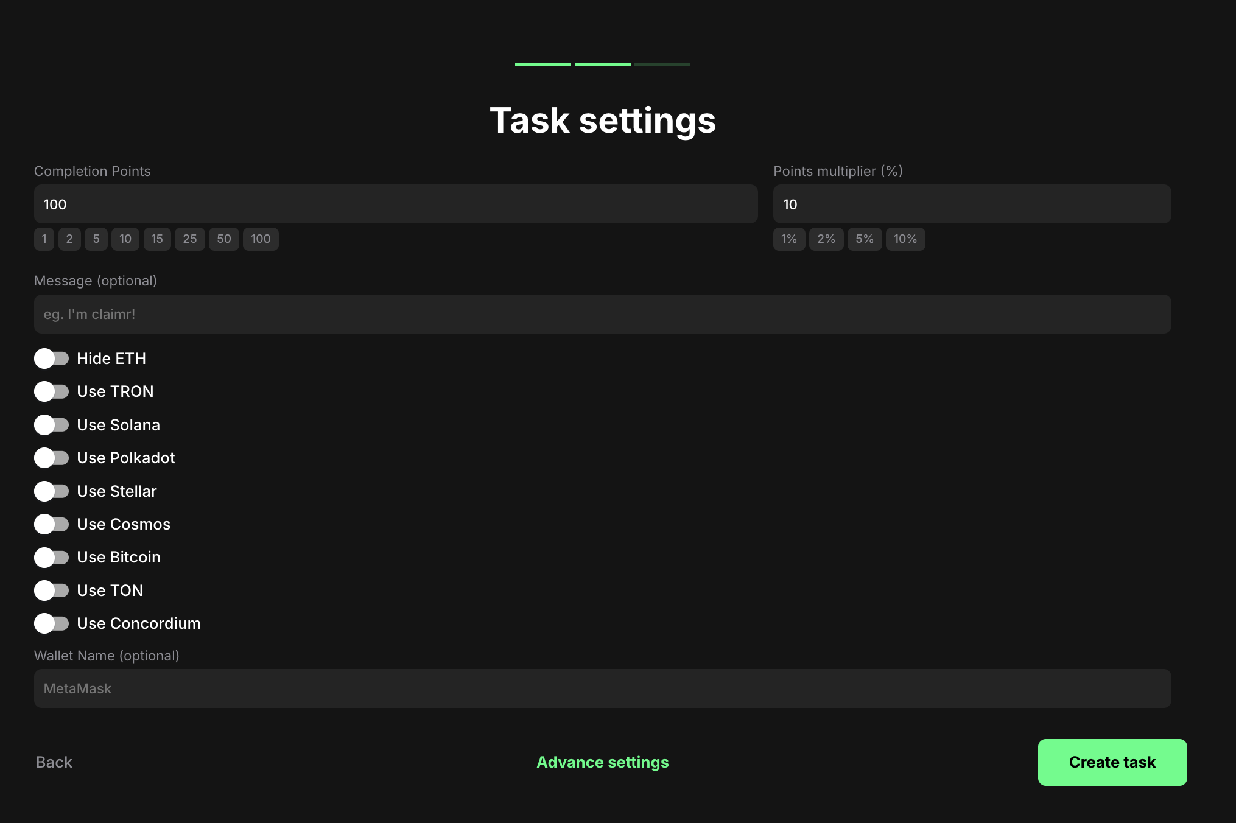Select the 100 points preset chip

click(261, 239)
